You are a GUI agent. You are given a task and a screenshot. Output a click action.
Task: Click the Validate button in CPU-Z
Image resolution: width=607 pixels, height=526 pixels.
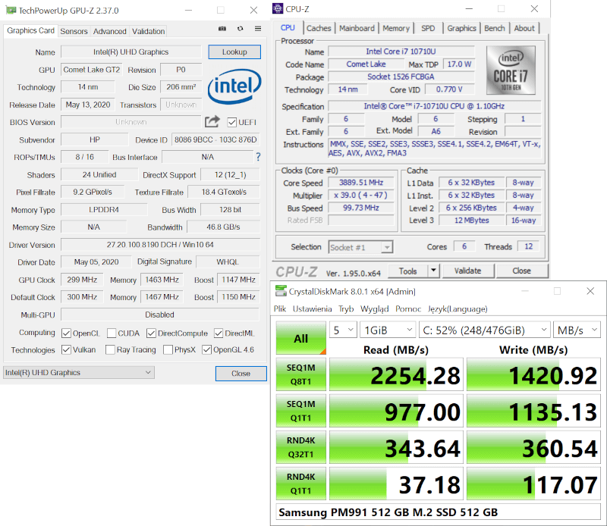point(469,271)
